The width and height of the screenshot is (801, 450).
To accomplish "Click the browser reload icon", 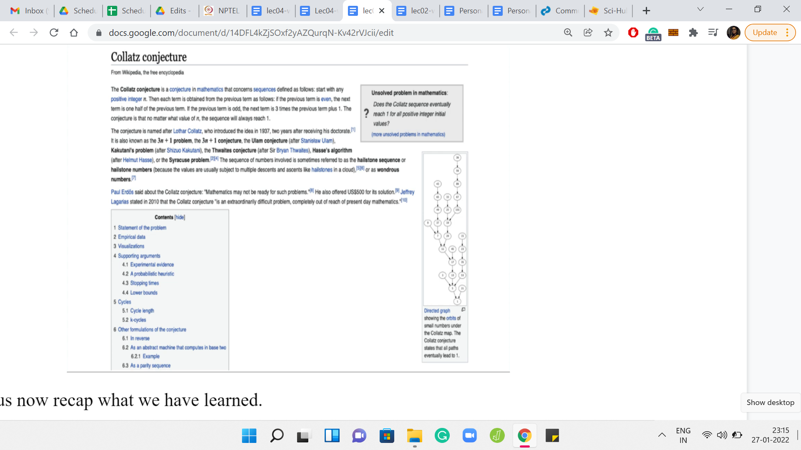I will coord(54,32).
